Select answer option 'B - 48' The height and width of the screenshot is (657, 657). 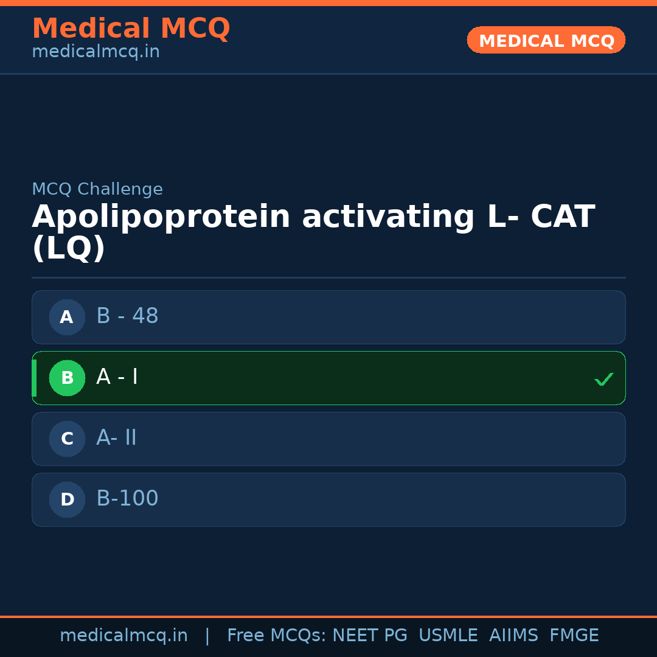(328, 317)
